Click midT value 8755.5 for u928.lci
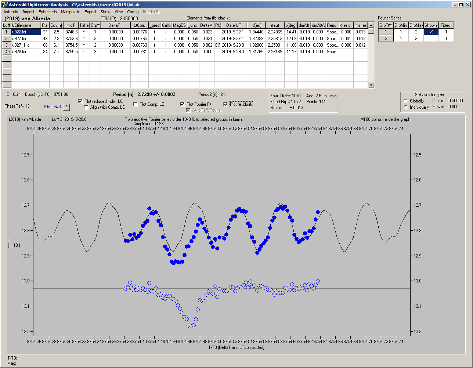The width and height of the screenshot is (473, 368). point(71,52)
